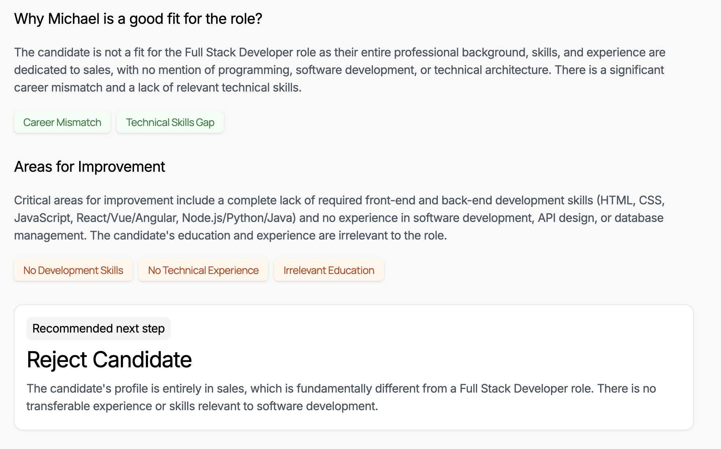Click the Reject Candidate heading
This screenshot has width=721, height=449.
[109, 359]
